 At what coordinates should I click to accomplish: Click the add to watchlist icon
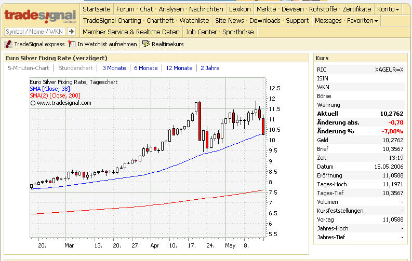72,44
